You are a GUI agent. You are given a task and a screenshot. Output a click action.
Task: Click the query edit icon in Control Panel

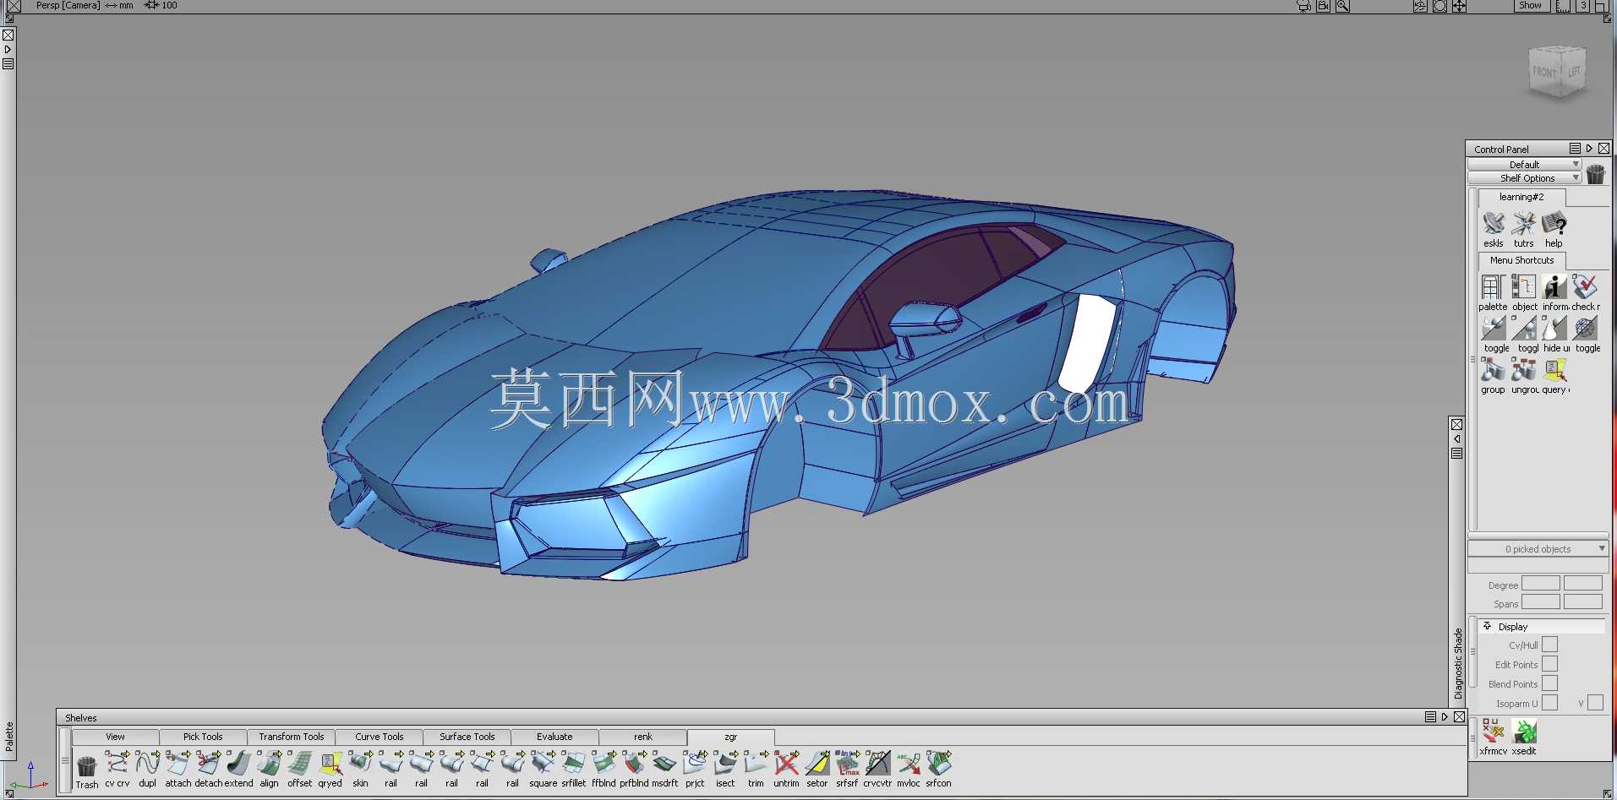[x=1554, y=370]
